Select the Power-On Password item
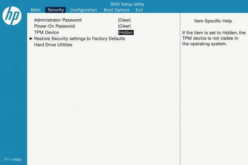 [54, 26]
